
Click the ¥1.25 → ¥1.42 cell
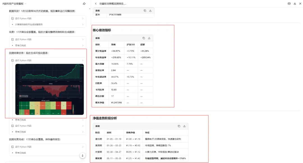pyautogui.click(x=133, y=158)
